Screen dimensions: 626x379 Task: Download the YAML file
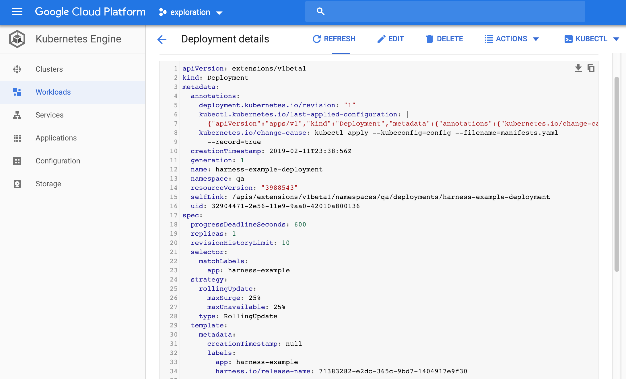(x=578, y=68)
